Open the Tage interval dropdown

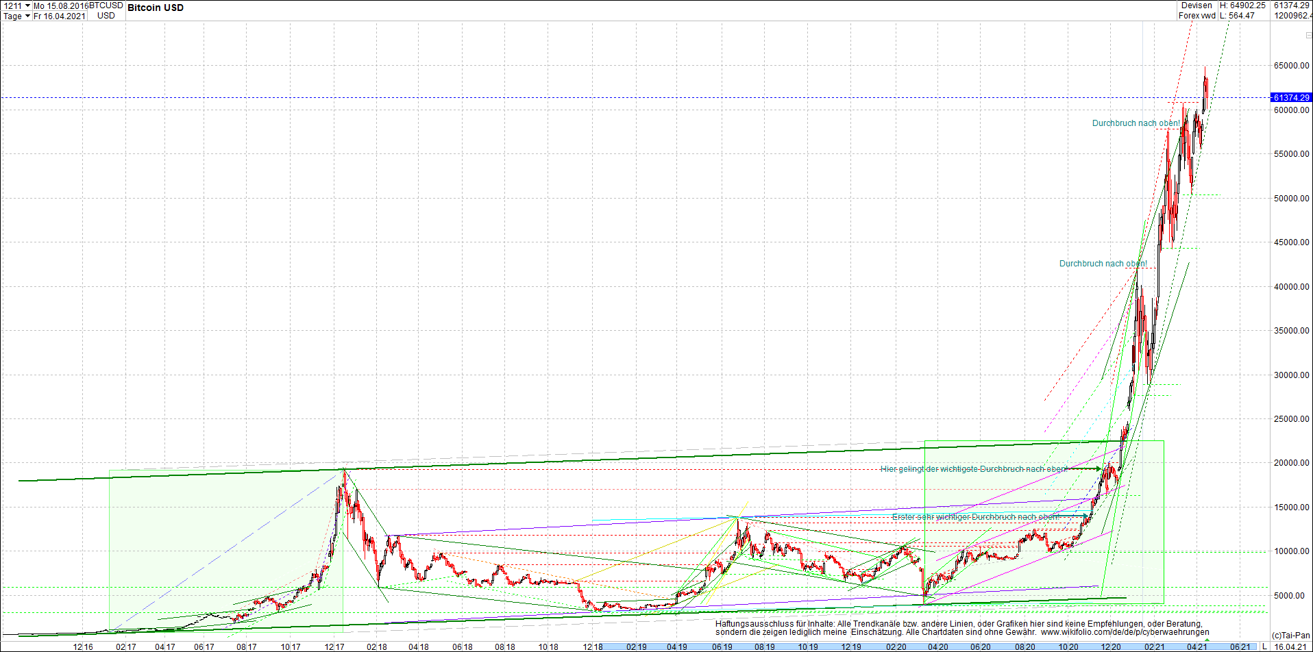pyautogui.click(x=17, y=16)
